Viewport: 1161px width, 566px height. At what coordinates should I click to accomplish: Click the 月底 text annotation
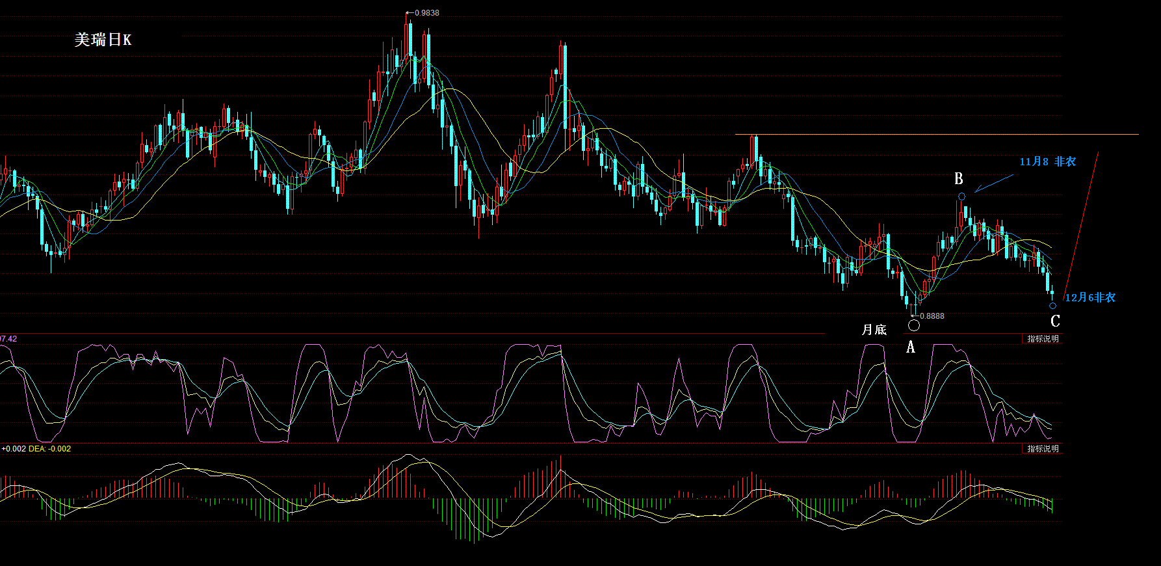[874, 330]
